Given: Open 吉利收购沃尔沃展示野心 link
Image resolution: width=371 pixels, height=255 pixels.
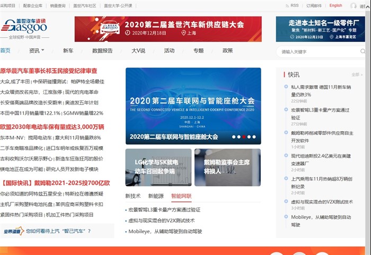Looking at the screenshot, I should tap(26, 159).
